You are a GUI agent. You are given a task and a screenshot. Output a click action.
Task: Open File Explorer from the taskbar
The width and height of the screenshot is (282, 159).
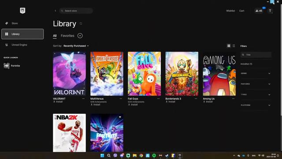point(134,155)
